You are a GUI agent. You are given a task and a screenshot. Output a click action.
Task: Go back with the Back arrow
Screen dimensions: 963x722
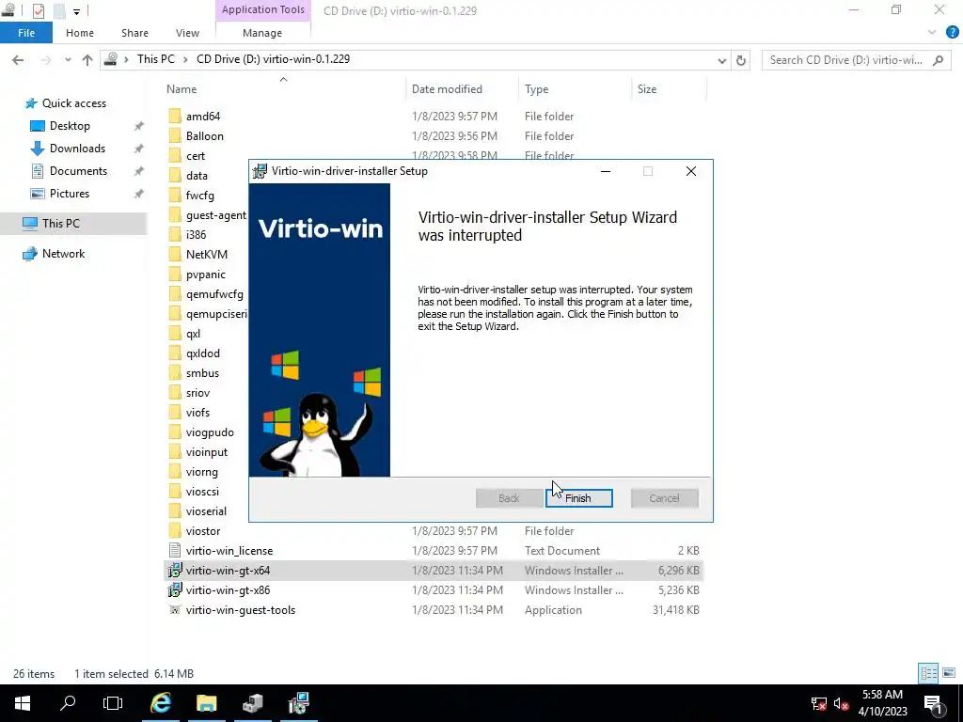(x=18, y=59)
